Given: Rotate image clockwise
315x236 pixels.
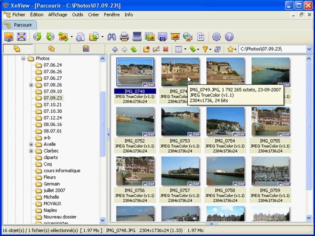Looking at the screenshot, I should click(x=50, y=37).
